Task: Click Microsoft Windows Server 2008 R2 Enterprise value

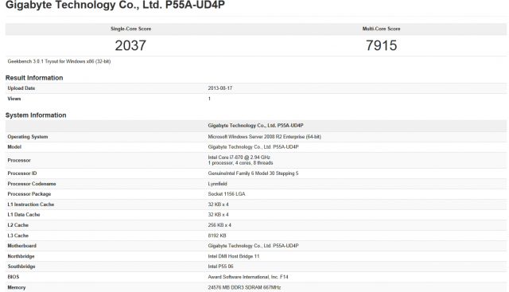Action: pos(265,137)
